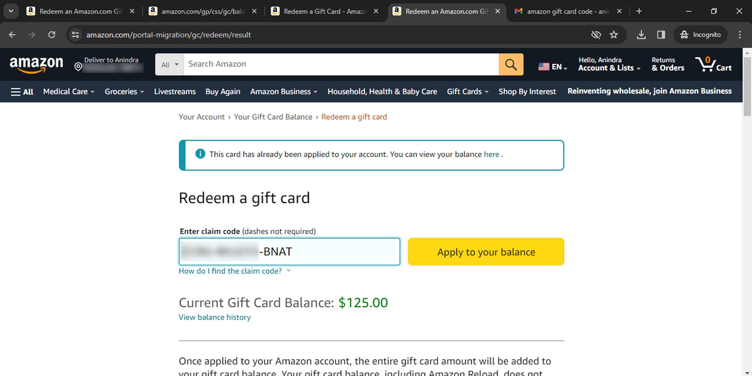Reload the current page
Screen dimensions: 752x376
[52, 35]
